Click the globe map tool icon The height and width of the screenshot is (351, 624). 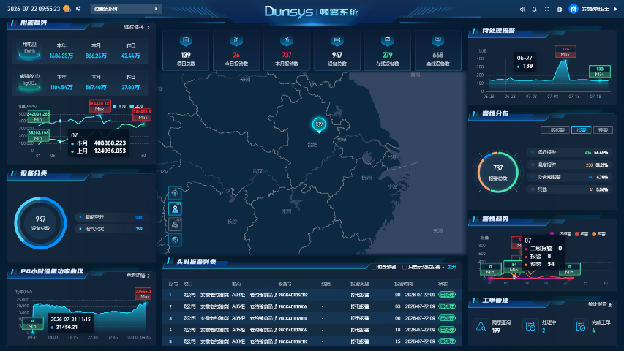(x=175, y=240)
